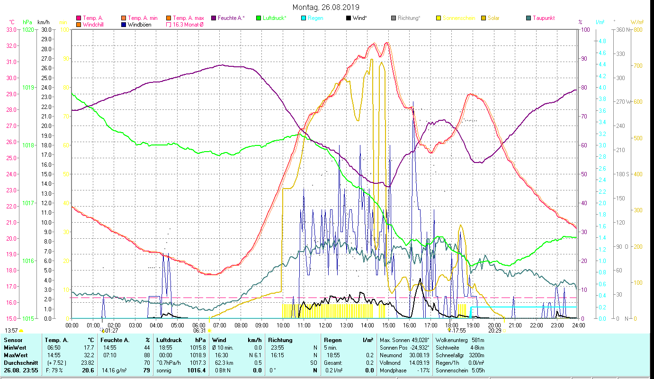The height and width of the screenshot is (379, 654).
Task: Click the purple Feuchte A. legend square
Action: pos(213,18)
